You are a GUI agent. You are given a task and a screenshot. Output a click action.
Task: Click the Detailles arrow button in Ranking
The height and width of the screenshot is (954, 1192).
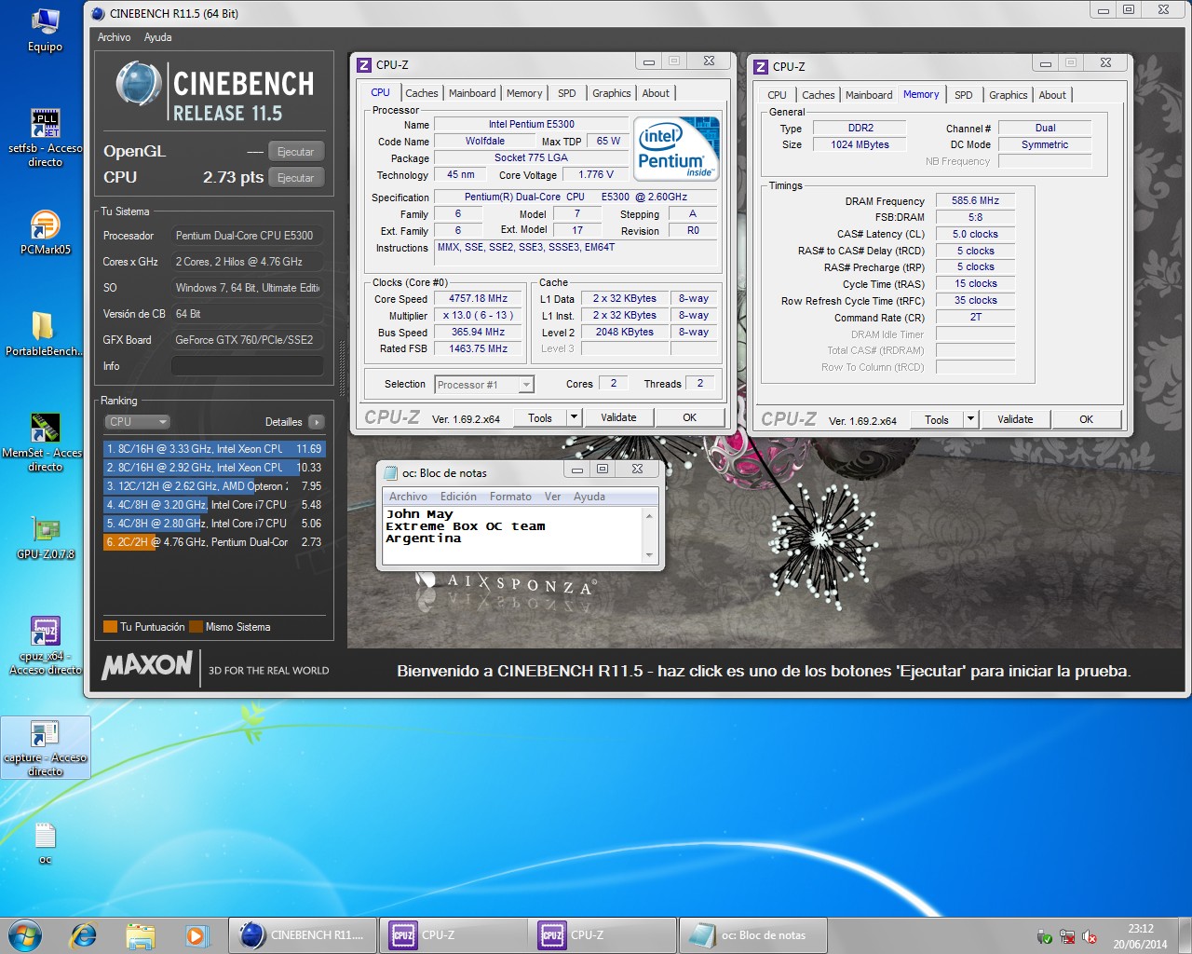316,421
